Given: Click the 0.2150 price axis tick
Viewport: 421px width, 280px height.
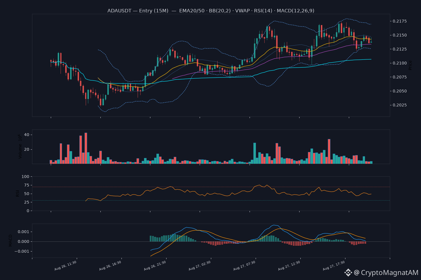Looking at the screenshot, I should (x=400, y=35).
